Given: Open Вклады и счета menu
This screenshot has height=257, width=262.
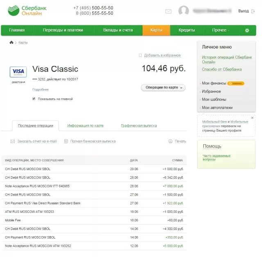Looking at the screenshot, I should tap(118, 30).
